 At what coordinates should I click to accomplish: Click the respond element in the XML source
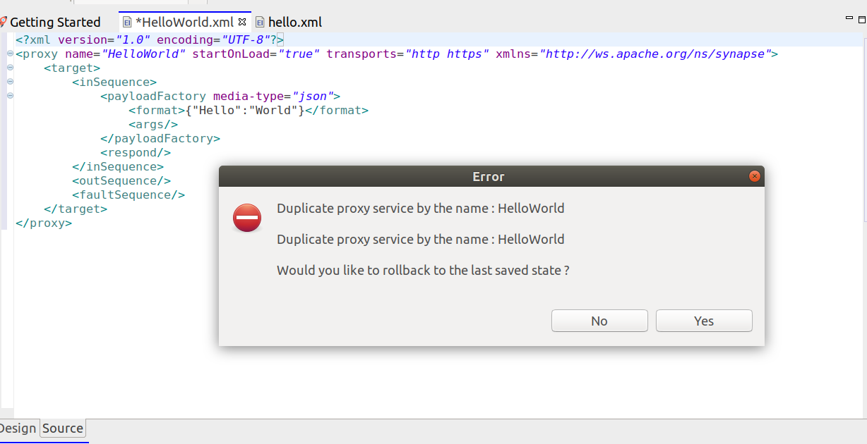click(x=136, y=152)
